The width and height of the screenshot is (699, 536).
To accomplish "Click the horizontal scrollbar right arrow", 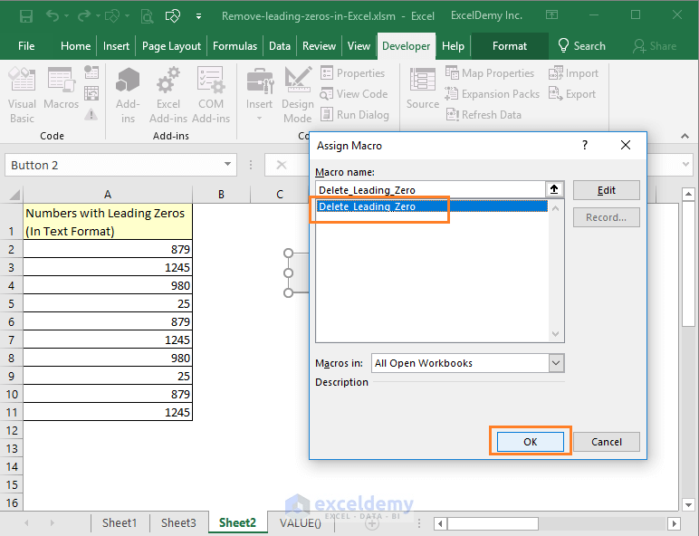I will (674, 523).
